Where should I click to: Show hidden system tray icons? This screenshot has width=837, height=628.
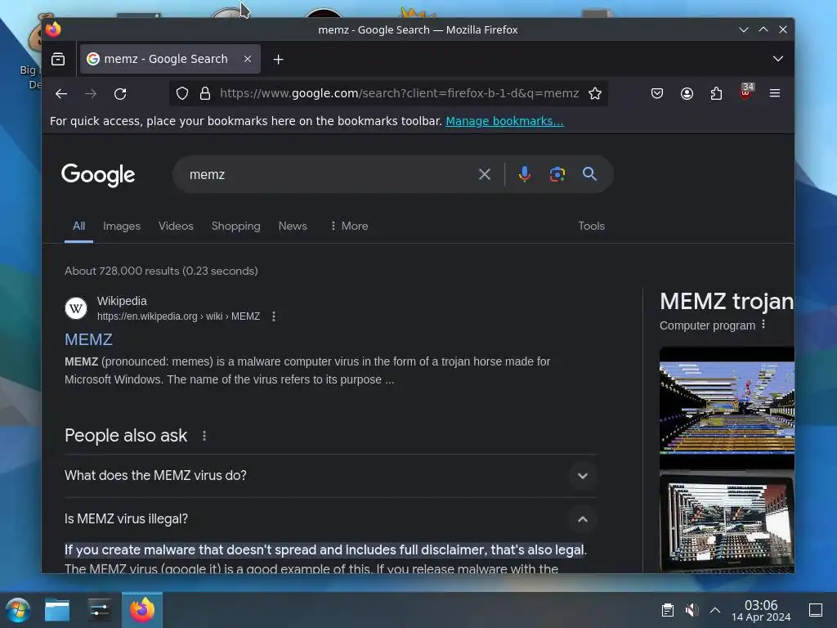tap(715, 610)
